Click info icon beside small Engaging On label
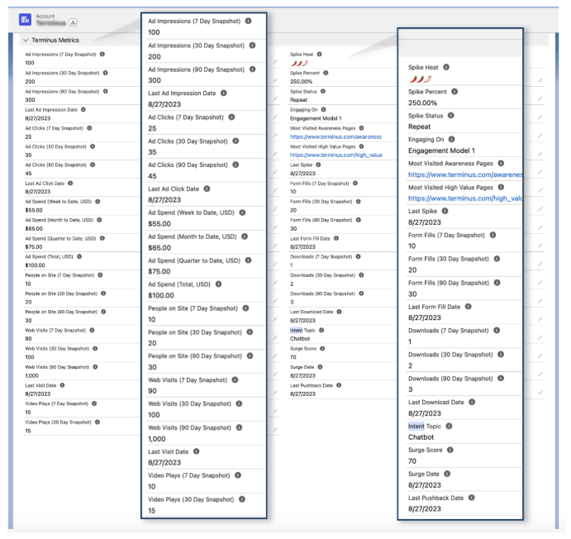Image resolution: width=571 pixels, height=539 pixels. pos(323,110)
